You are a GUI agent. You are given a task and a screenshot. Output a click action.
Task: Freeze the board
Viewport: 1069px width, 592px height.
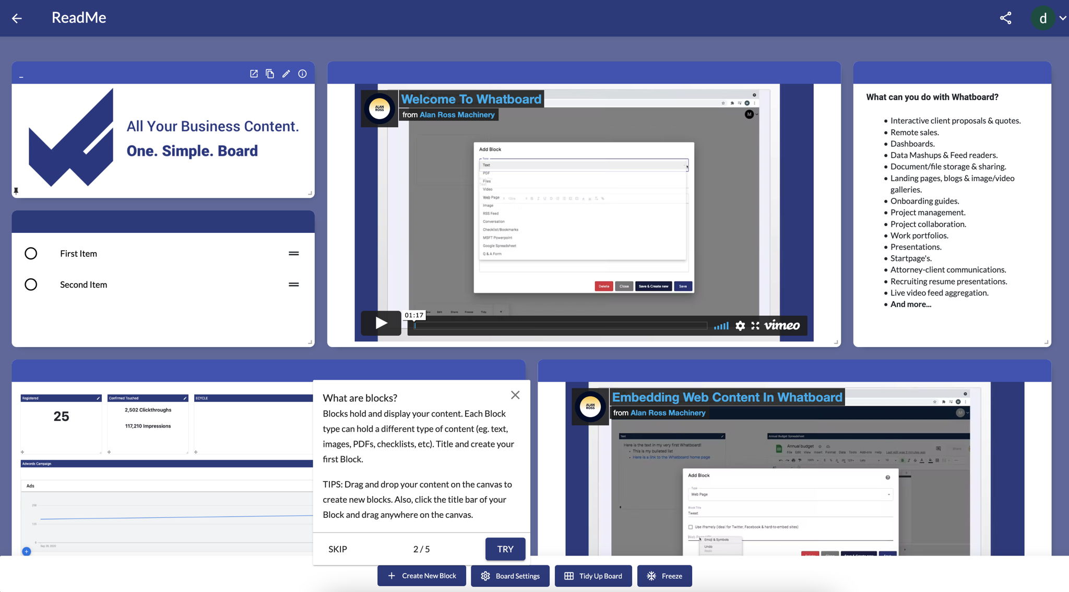tap(664, 576)
